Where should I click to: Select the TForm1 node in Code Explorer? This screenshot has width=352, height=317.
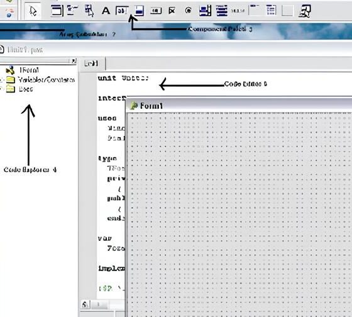29,70
